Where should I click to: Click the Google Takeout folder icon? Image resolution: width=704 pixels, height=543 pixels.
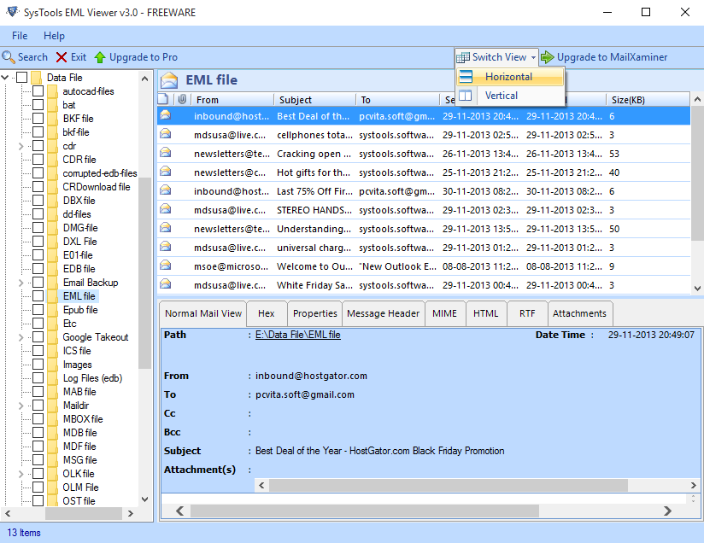(x=53, y=337)
